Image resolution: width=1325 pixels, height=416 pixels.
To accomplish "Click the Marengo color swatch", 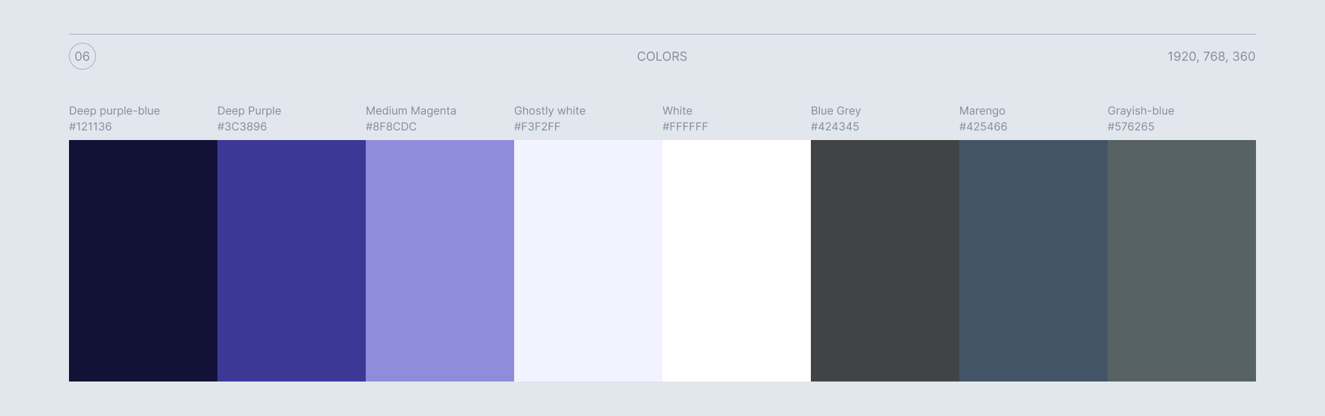I will (x=1033, y=261).
